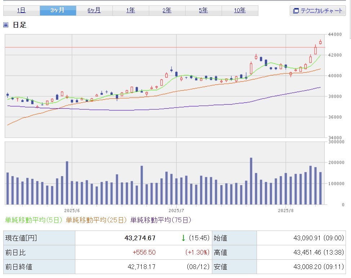Click the 単純移動平均(25日) orange legend label
The height and width of the screenshot is (278, 351).
pos(97,220)
